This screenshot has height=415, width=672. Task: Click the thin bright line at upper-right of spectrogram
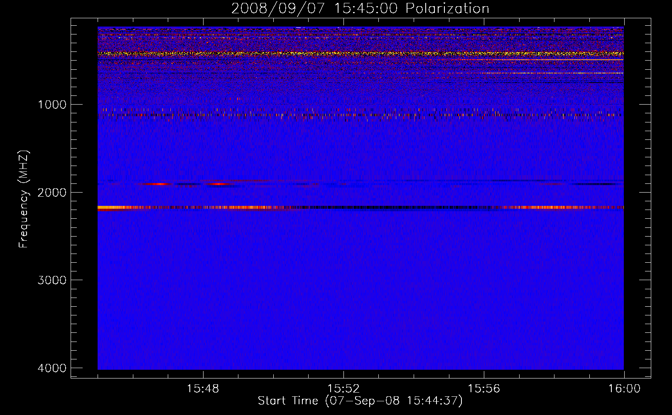pyautogui.click(x=561, y=60)
